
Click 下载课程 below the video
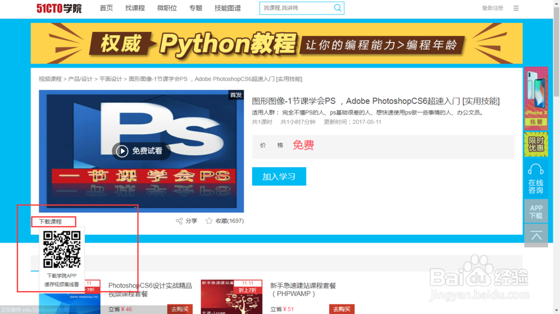[50, 221]
